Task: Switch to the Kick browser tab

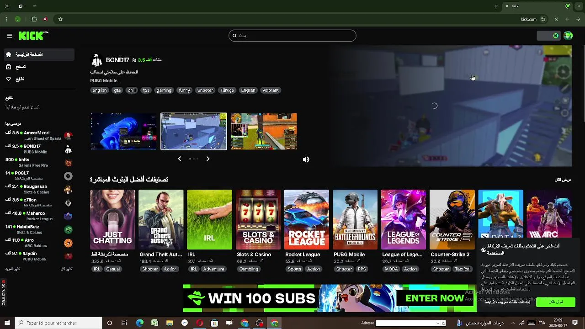Action: 537,6
